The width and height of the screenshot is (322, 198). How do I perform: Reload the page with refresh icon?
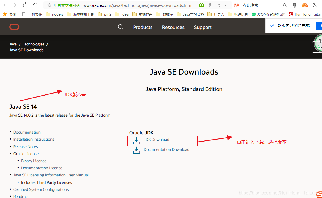25,5
